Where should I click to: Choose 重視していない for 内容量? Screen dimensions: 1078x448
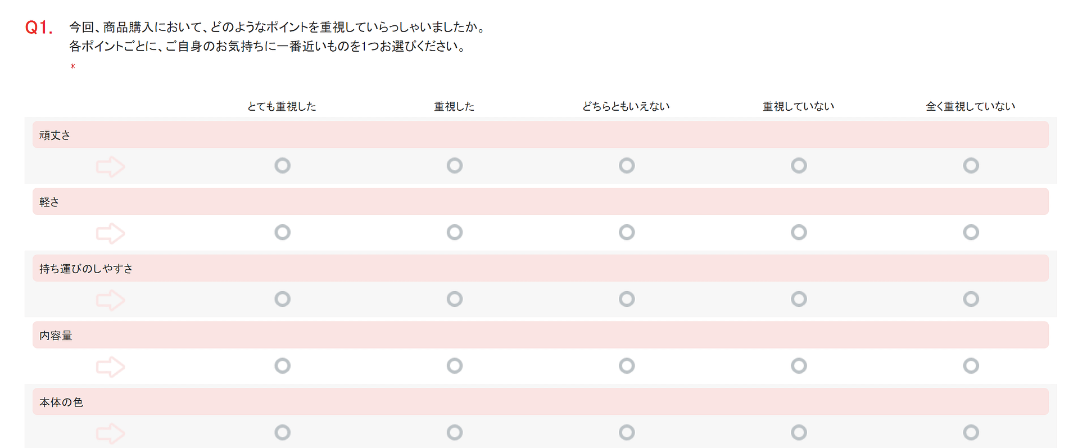[x=799, y=366]
